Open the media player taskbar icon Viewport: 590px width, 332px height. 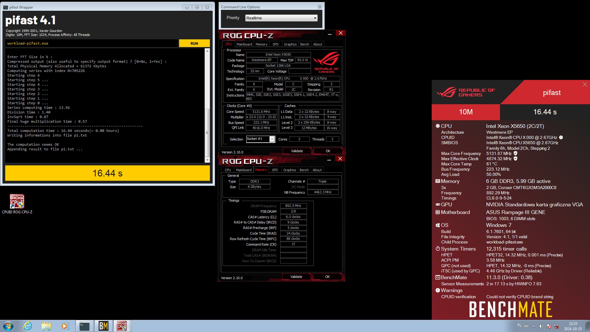tap(65, 326)
